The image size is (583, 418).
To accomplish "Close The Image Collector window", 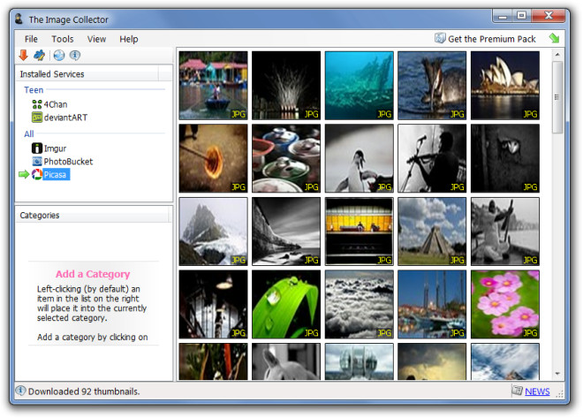I will click(549, 16).
